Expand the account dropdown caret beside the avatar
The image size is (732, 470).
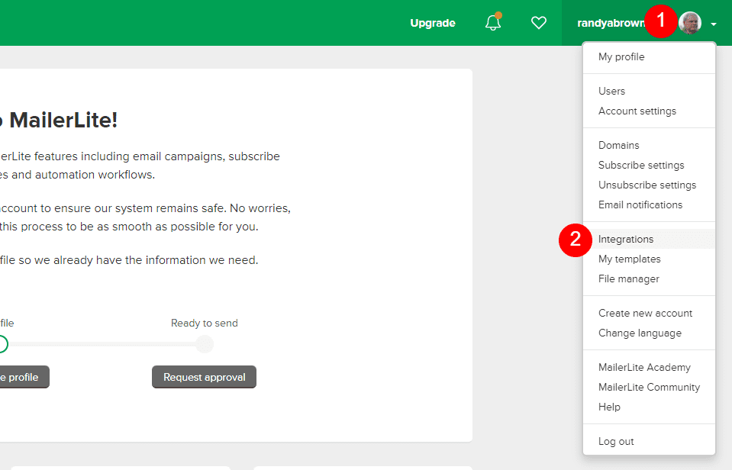point(714,24)
